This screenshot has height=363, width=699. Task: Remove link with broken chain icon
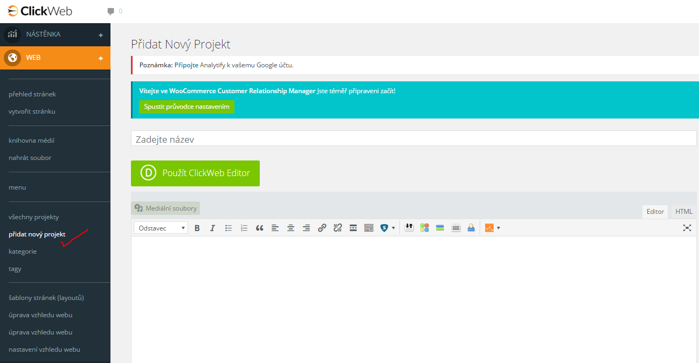[337, 228]
